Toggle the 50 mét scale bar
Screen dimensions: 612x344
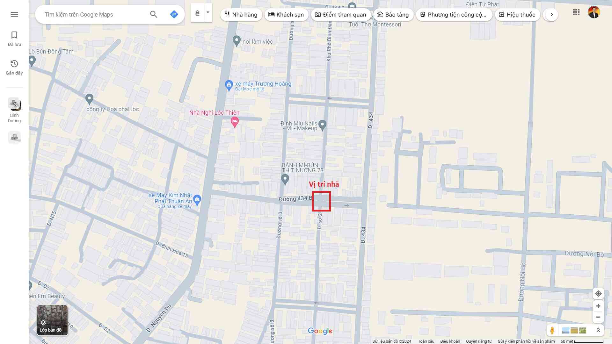pyautogui.click(x=582, y=341)
